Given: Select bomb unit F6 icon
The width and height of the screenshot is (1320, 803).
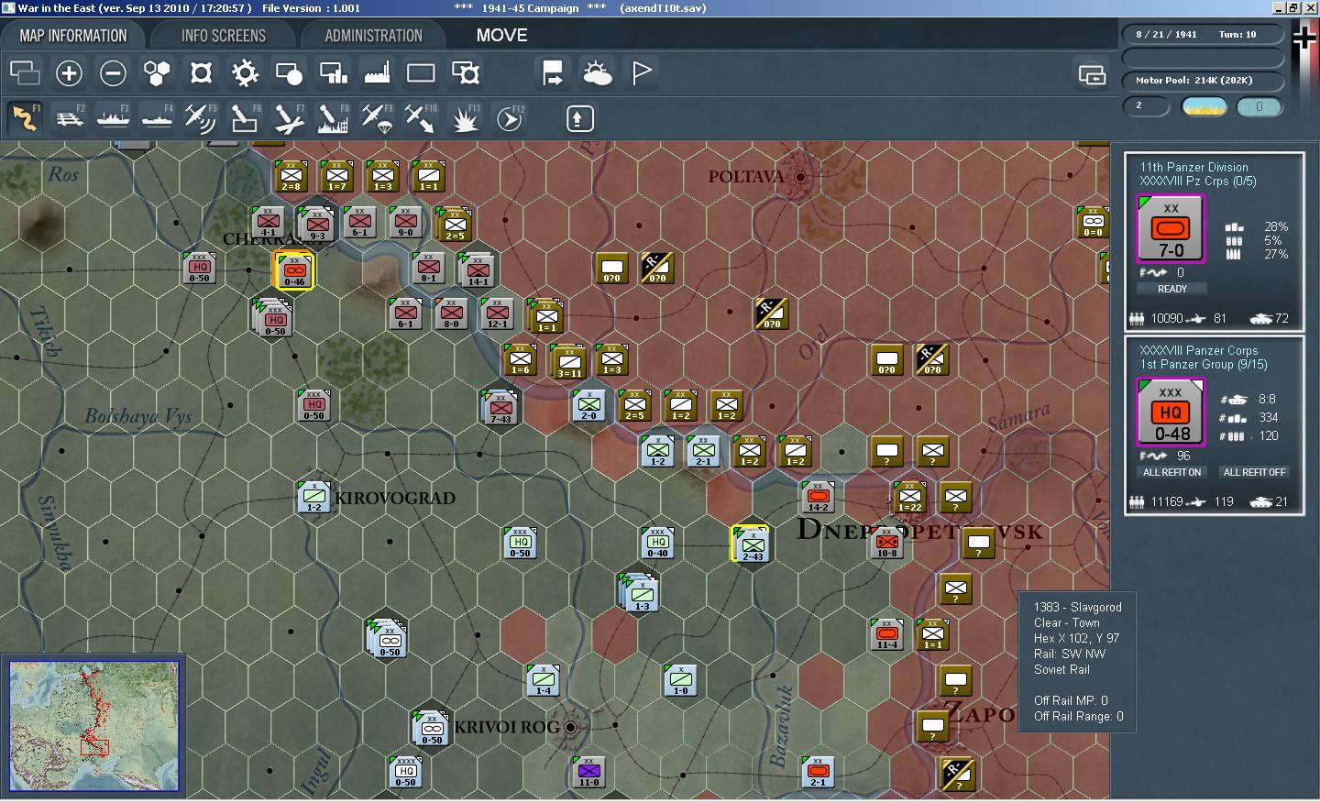Looking at the screenshot, I should [x=245, y=118].
